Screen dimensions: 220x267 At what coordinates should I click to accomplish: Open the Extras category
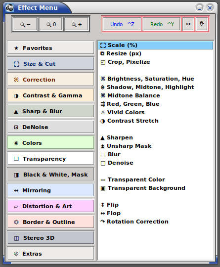(x=50, y=254)
